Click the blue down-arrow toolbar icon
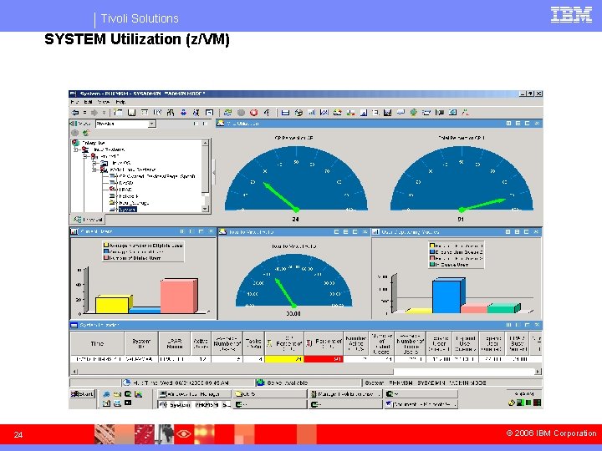 183,113
